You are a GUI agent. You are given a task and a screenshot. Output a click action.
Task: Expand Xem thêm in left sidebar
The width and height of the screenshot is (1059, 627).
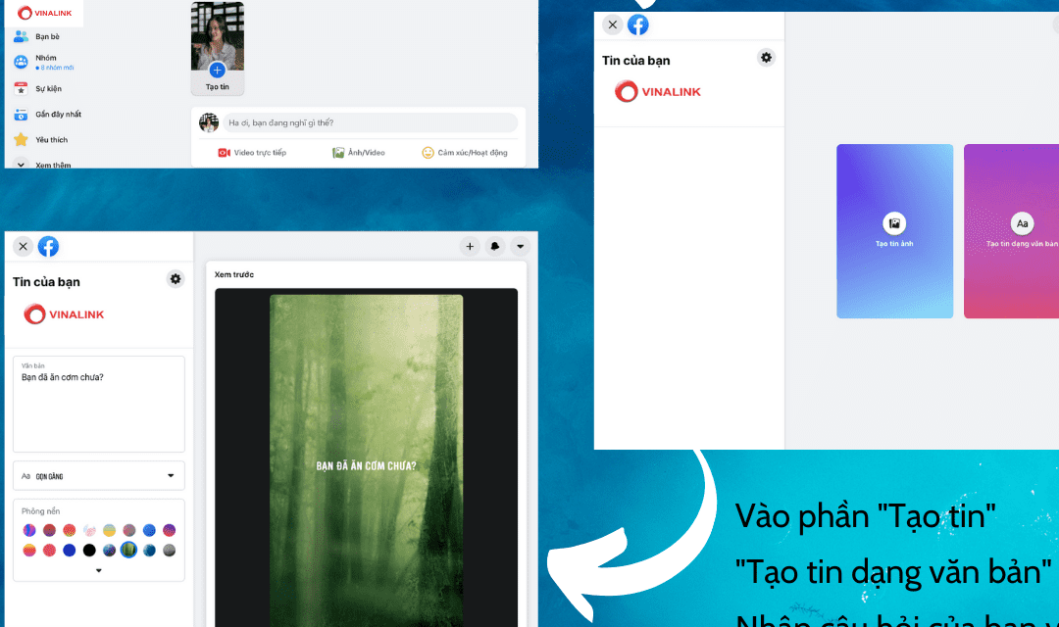(42, 164)
